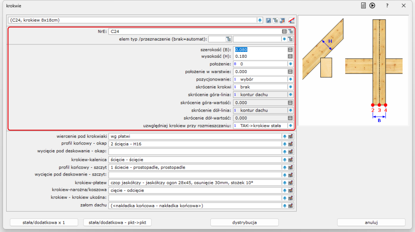Click the help question mark icon
Screen dimensions: 415x232
click(x=387, y=6)
